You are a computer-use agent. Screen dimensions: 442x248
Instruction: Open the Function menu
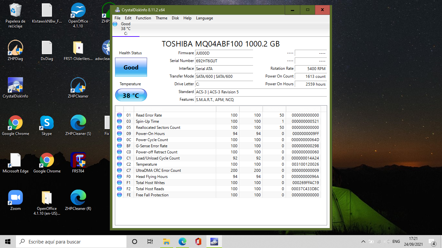[143, 18]
